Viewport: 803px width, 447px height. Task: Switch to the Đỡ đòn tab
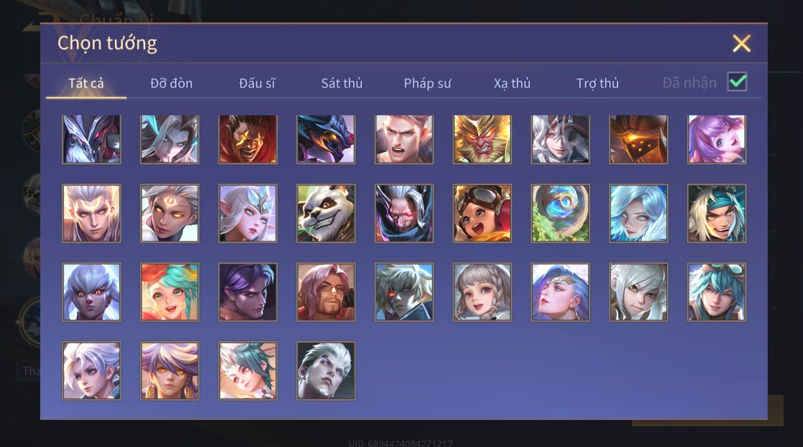coord(171,83)
